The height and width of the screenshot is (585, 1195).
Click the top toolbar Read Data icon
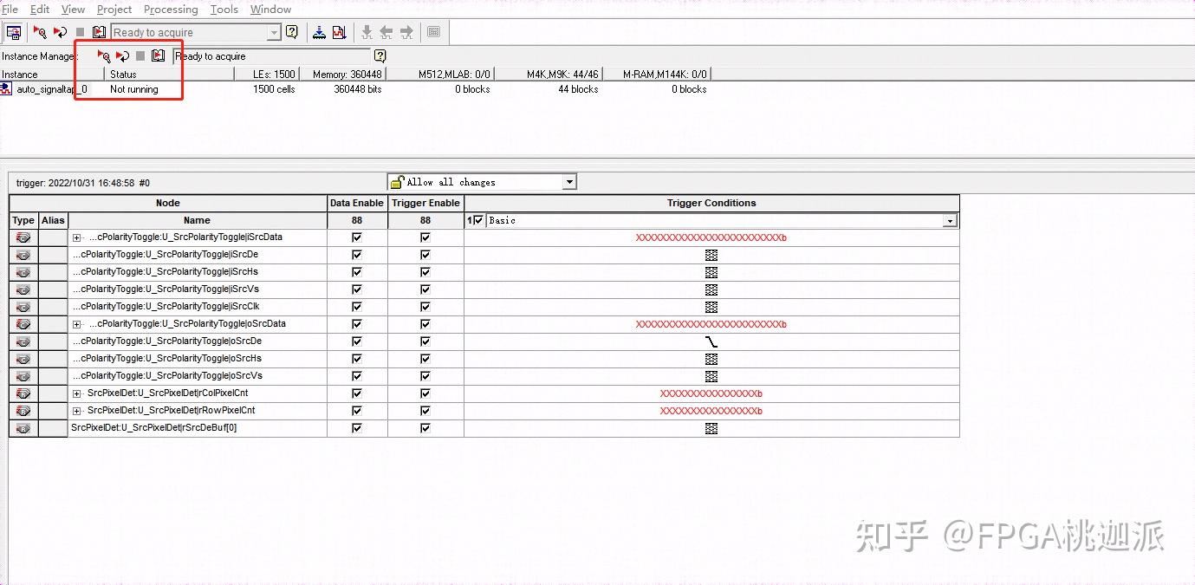[x=99, y=32]
